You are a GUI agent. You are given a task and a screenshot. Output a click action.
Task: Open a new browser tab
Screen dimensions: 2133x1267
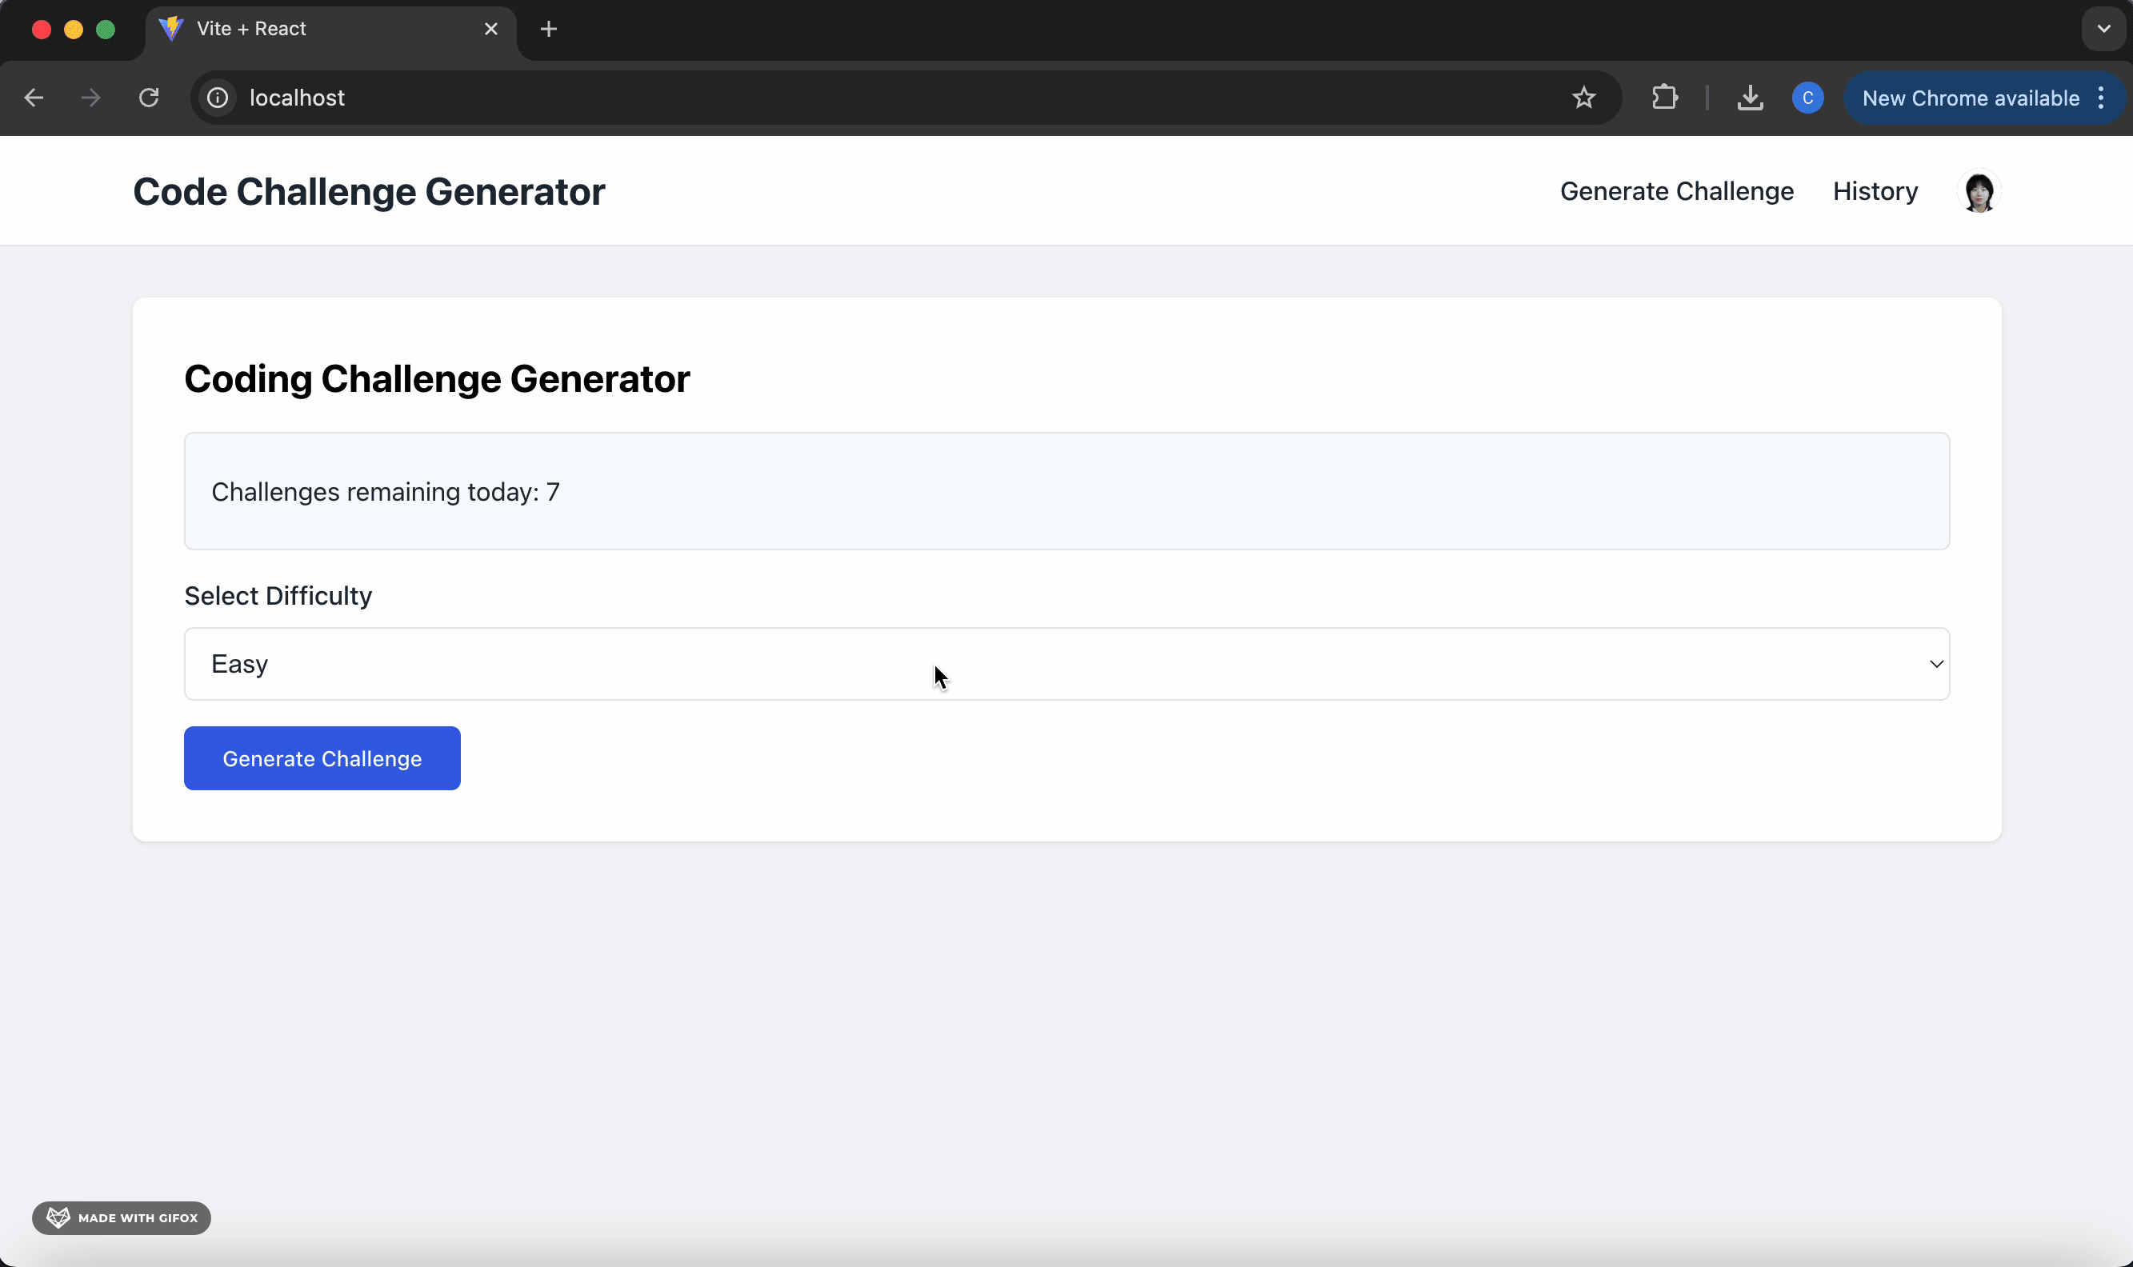[x=549, y=29]
